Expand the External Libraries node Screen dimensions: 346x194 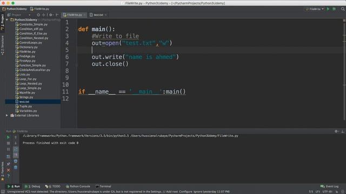(x=7, y=115)
